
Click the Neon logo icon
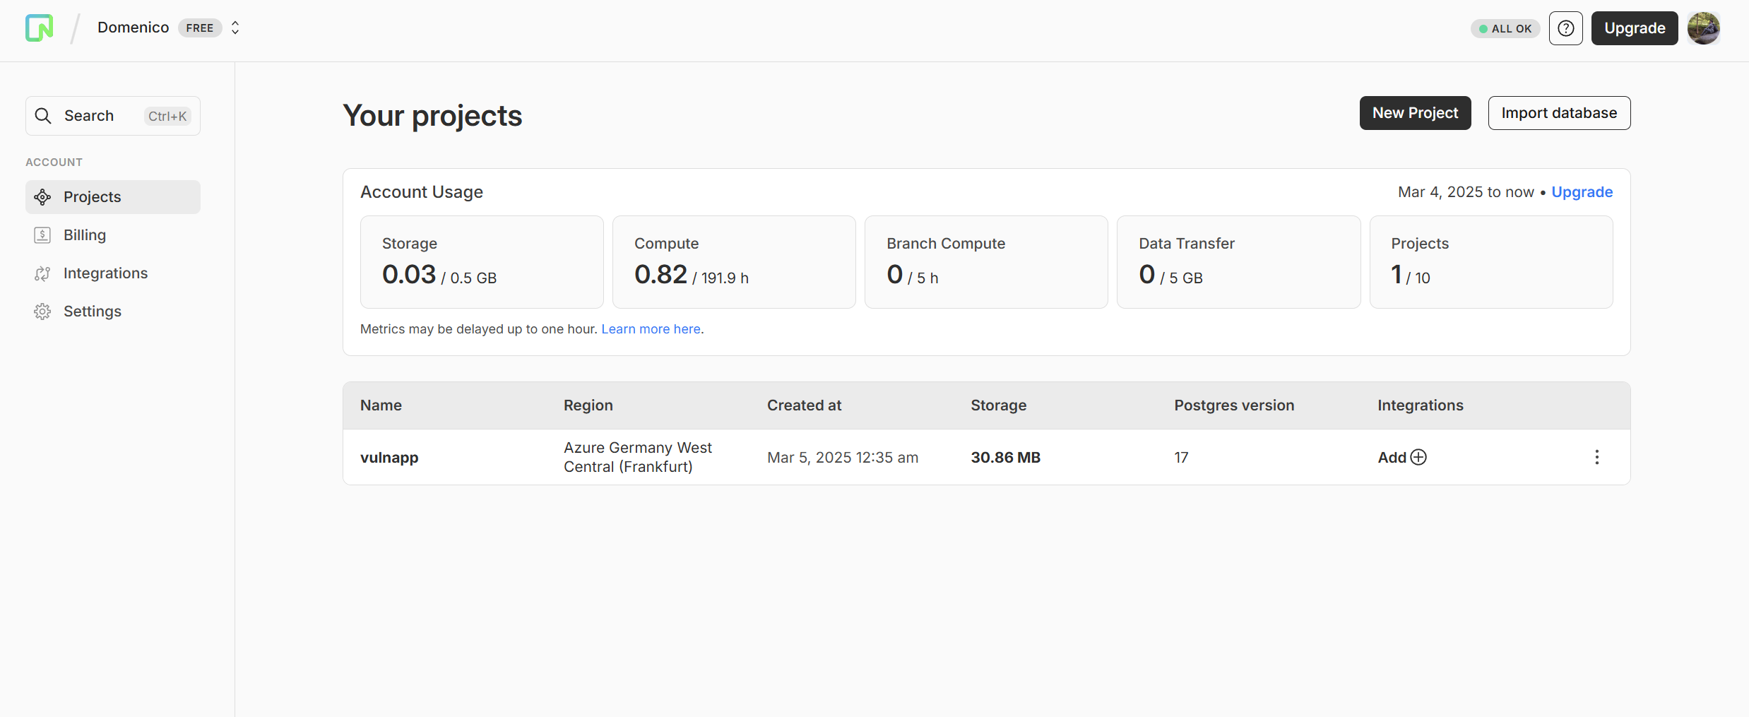click(40, 28)
